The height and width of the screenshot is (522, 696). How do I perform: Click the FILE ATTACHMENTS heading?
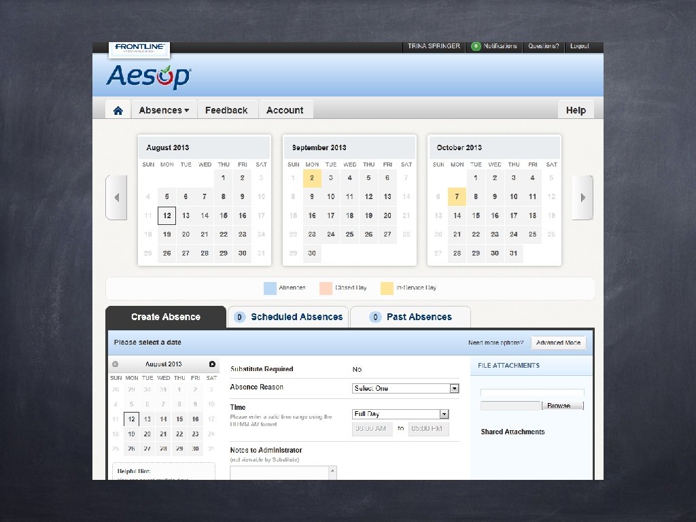pos(508,366)
